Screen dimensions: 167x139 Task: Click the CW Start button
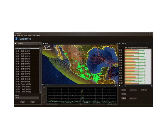tap(124, 90)
